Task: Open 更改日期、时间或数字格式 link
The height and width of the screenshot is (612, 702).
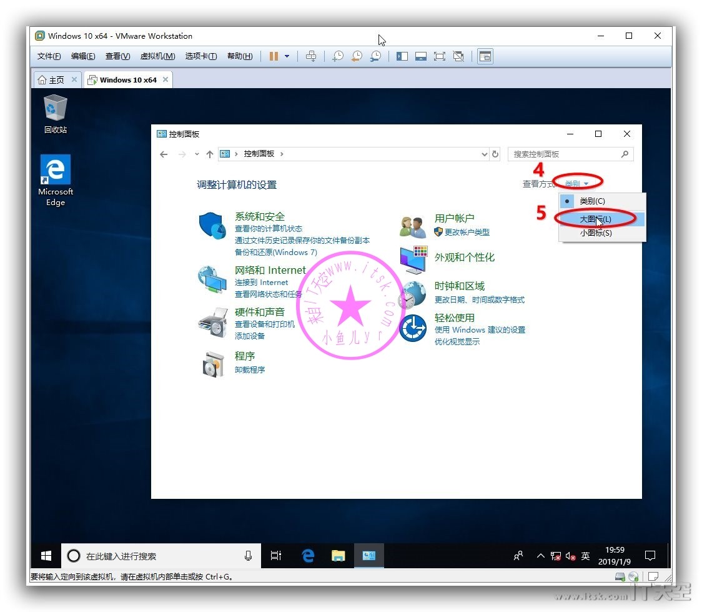Action: (x=480, y=299)
